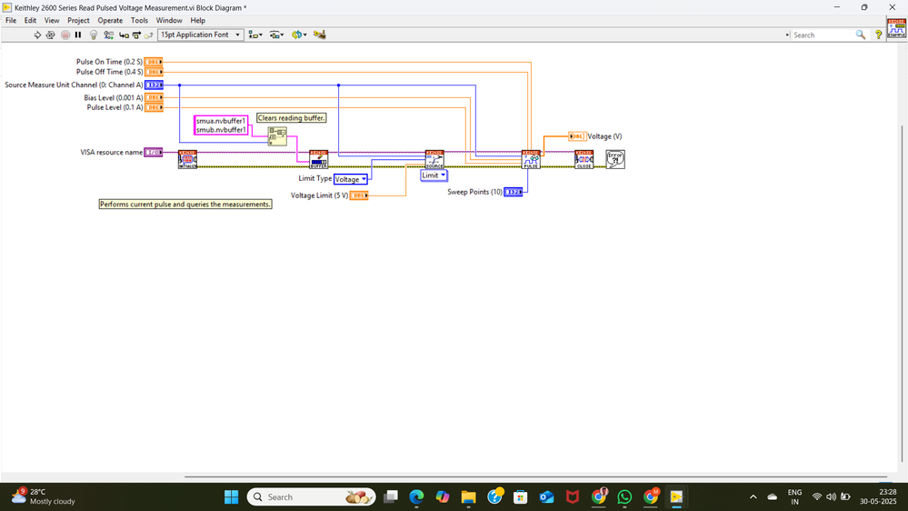Screen dimensions: 908x511
Task: Click the search magnifier icon in toolbar
Action: click(x=861, y=35)
